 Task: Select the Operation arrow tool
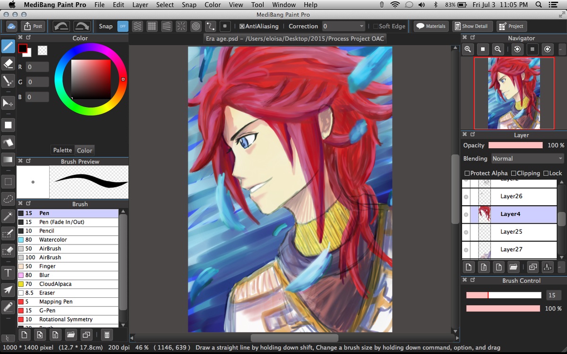[x=8, y=290]
